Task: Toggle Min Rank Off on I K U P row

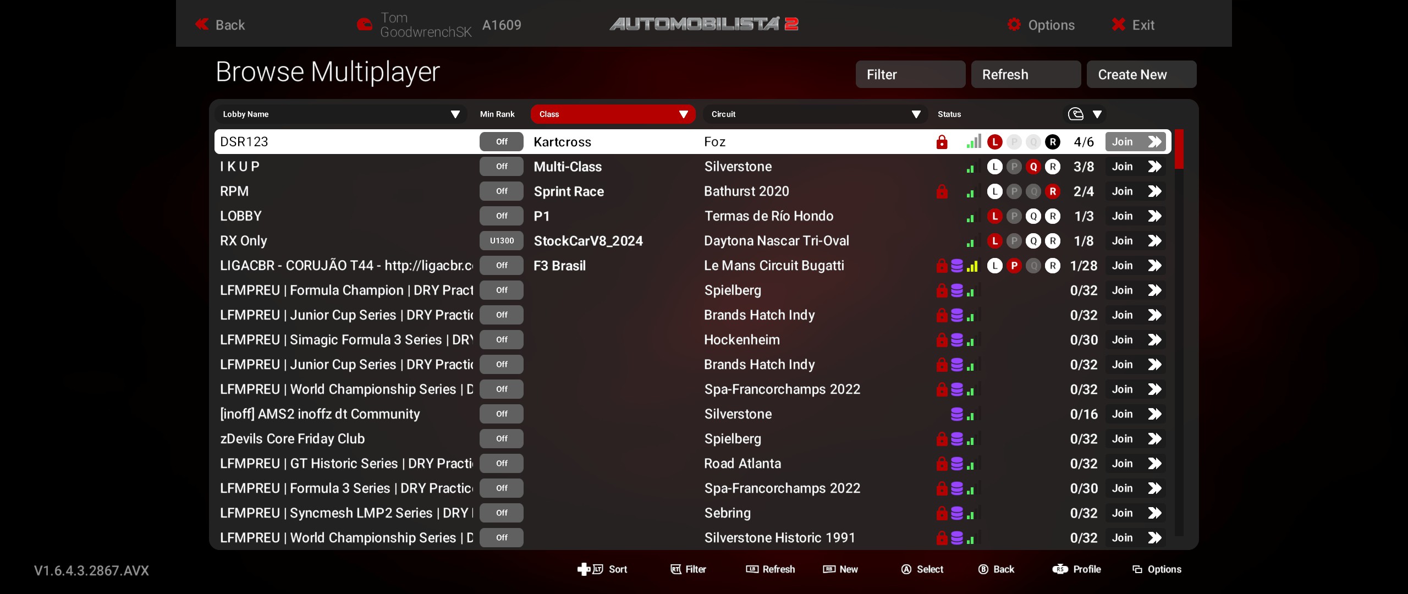Action: click(x=502, y=167)
